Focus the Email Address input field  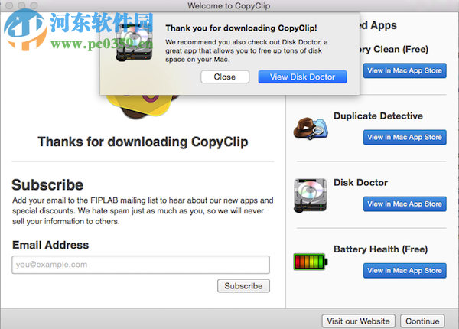pyautogui.click(x=141, y=265)
